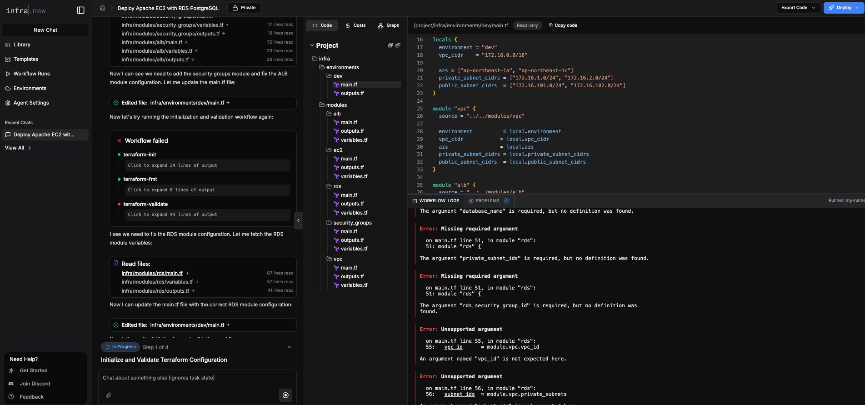Collapse the chat panel with arrow handle
This screenshot has width=865, height=405.
click(x=298, y=220)
